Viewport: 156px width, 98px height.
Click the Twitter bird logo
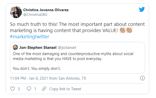[x=142, y=9]
